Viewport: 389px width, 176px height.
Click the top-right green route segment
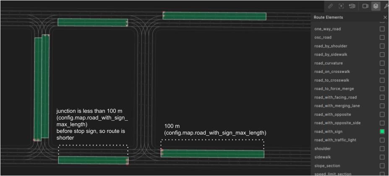(214, 16)
